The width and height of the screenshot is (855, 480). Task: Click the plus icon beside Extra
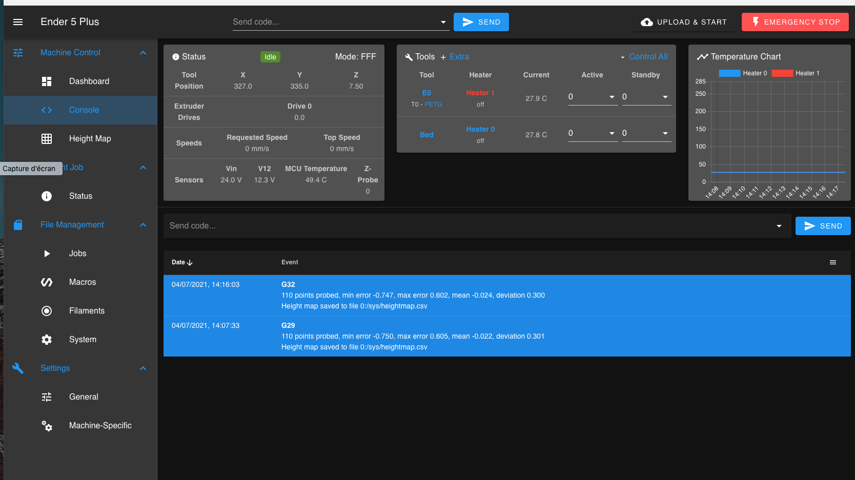[443, 57]
